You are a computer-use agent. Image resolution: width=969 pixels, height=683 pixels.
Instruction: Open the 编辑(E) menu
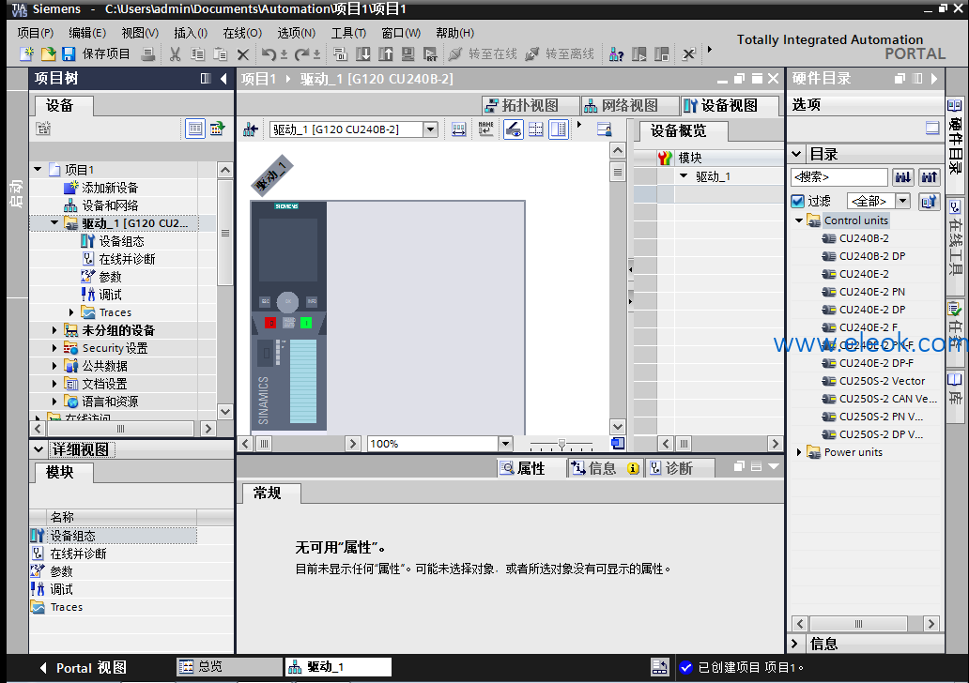tap(87, 33)
